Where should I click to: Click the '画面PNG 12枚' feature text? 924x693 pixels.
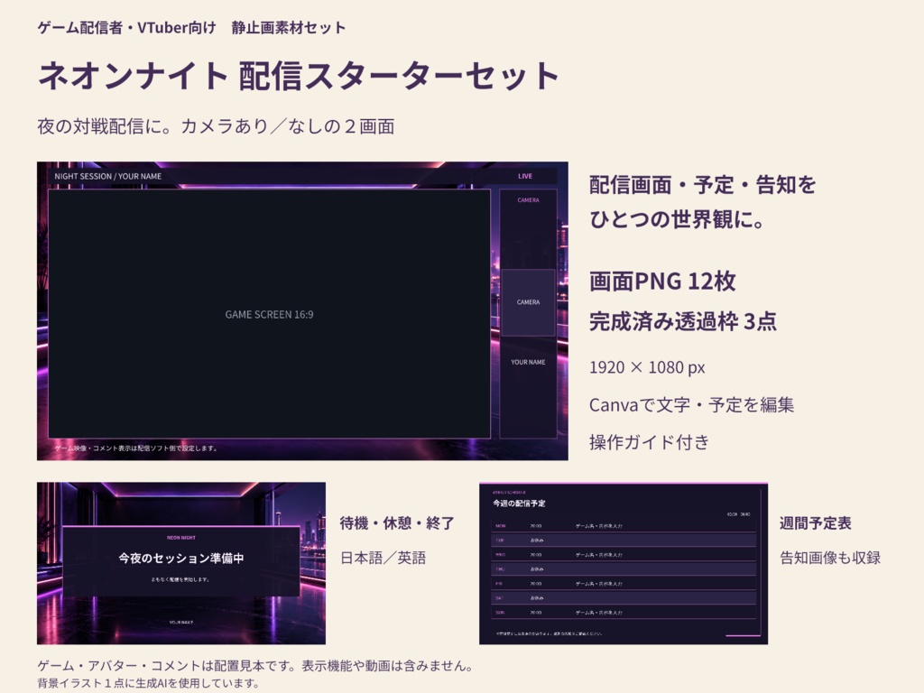pos(662,282)
